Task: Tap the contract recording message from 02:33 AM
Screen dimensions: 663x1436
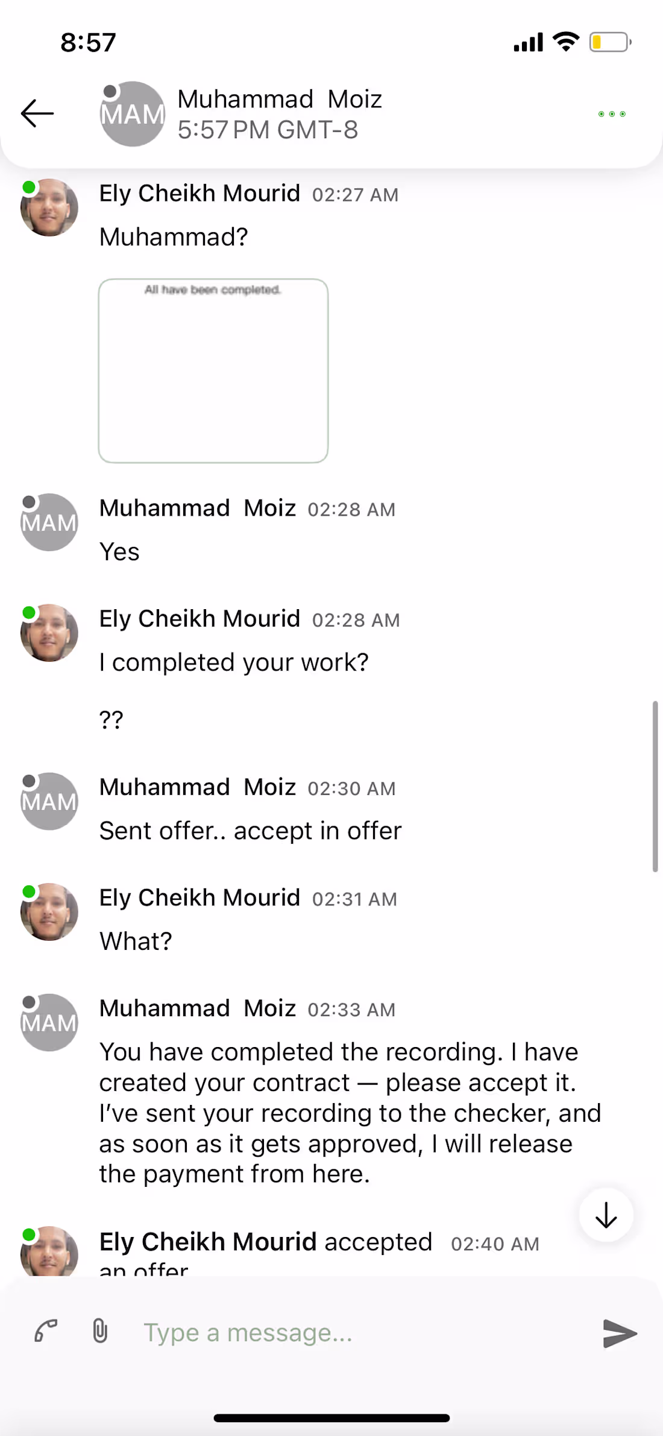Action: click(350, 1113)
